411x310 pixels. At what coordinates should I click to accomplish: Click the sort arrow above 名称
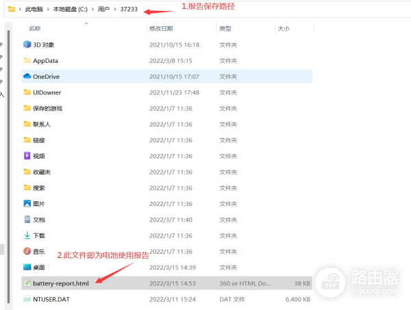[x=86, y=23]
